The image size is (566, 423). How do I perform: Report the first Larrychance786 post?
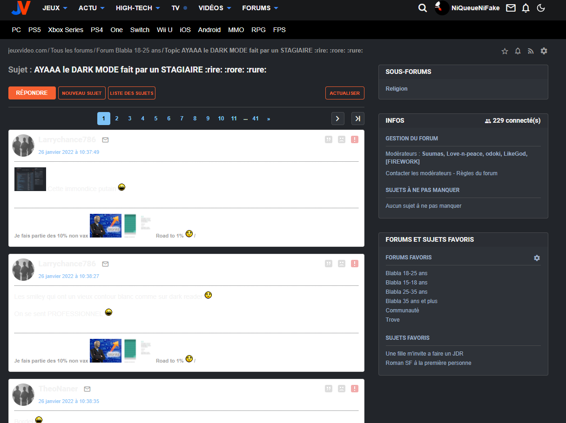pyautogui.click(x=355, y=139)
